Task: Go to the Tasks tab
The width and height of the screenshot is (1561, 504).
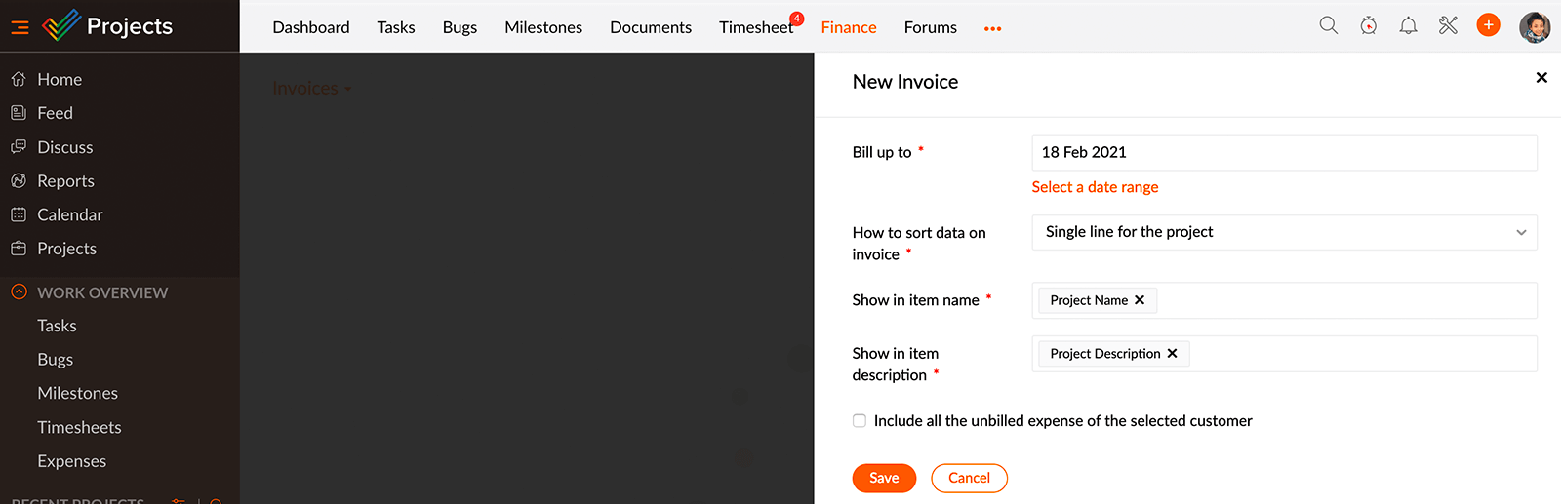Action: click(x=396, y=27)
